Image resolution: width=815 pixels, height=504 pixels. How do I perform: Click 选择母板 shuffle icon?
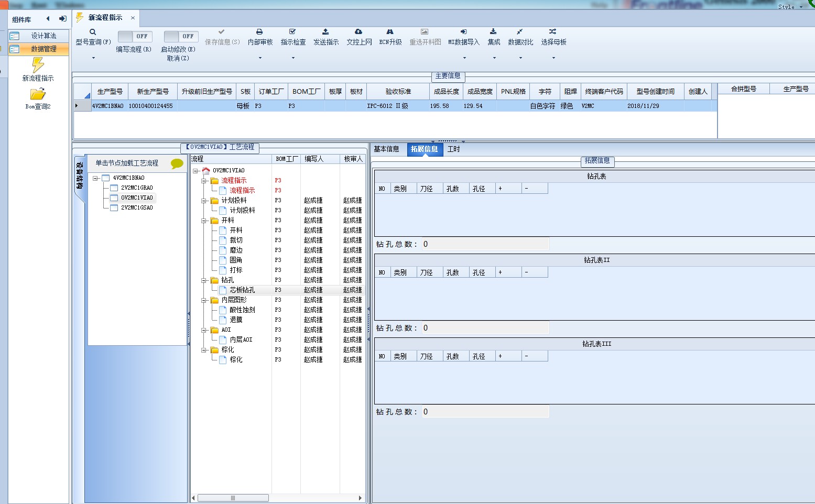[553, 32]
